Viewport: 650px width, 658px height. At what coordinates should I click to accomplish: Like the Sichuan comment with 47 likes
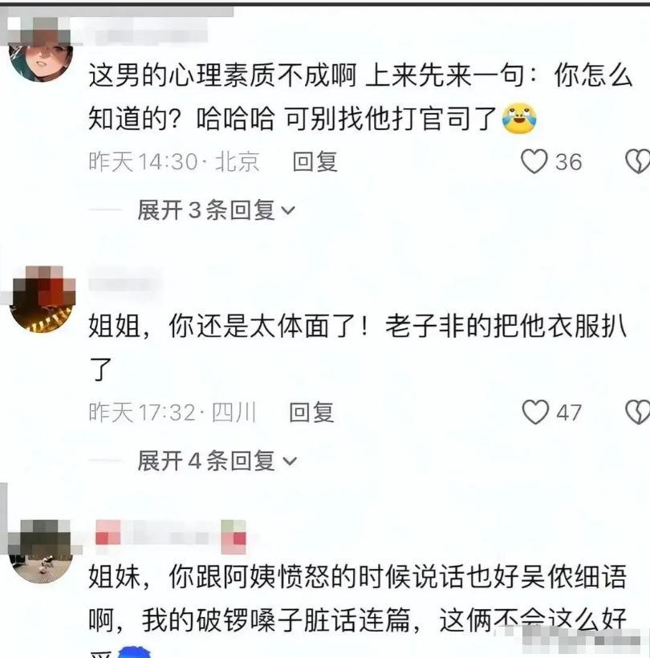(535, 412)
